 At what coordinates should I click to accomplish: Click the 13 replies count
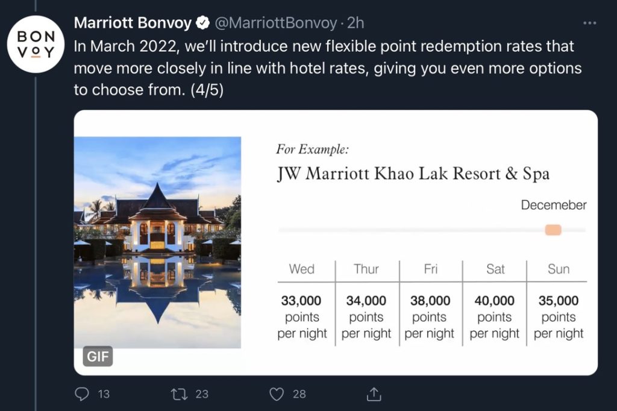[104, 394]
